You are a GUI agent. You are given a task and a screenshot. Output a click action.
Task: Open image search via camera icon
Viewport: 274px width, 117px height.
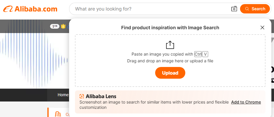click(x=234, y=9)
